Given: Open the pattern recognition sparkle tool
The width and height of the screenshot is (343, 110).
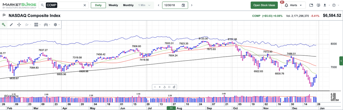Looking at the screenshot, I should [x=27, y=25].
